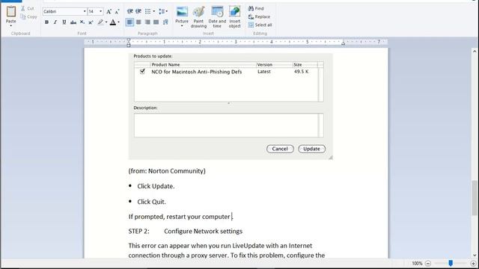Click the "STEP 2:" label
The height and width of the screenshot is (269, 479).
[139, 231]
